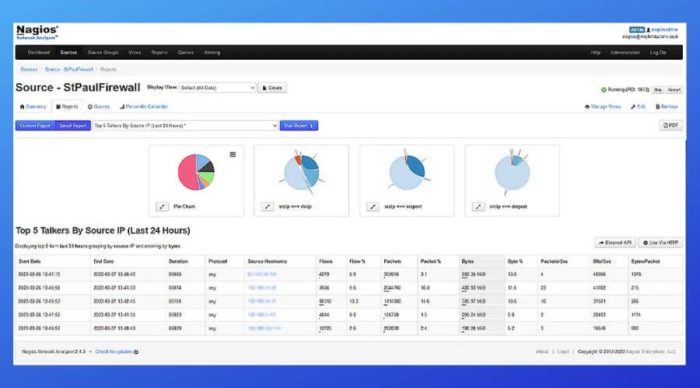Sort by Source Hostname column header
700x388 pixels.
click(267, 262)
